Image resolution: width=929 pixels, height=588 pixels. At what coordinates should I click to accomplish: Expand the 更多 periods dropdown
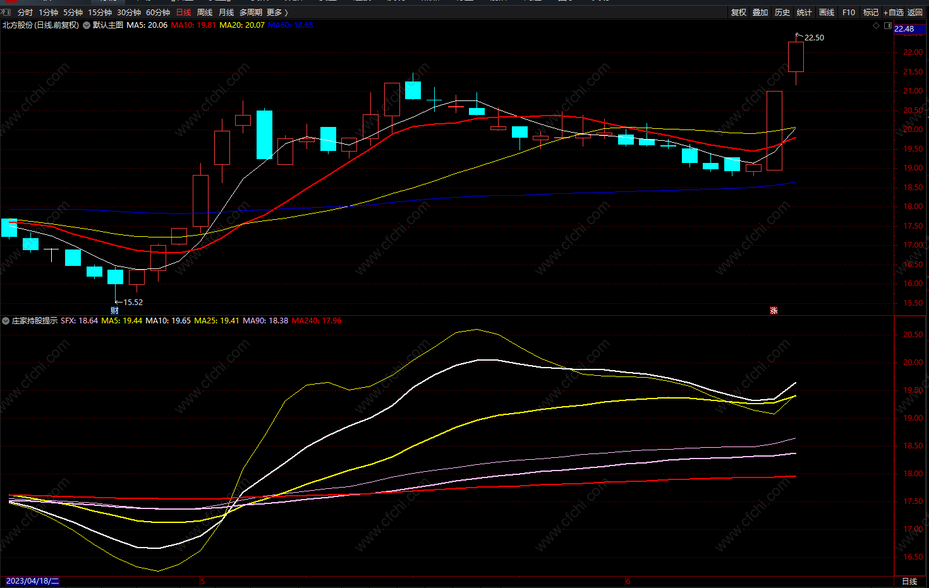click(277, 12)
